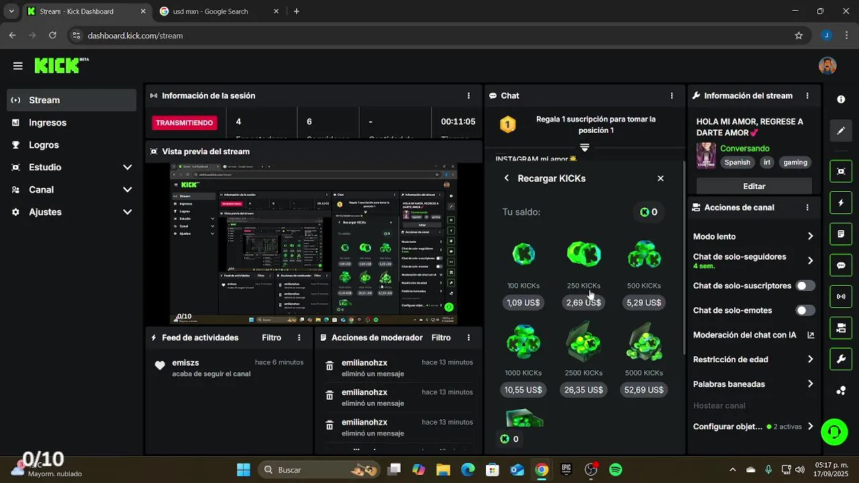The width and height of the screenshot is (859, 483).
Task: Open Chat de solo-seguidores settings arrow
Action: pyautogui.click(x=810, y=261)
